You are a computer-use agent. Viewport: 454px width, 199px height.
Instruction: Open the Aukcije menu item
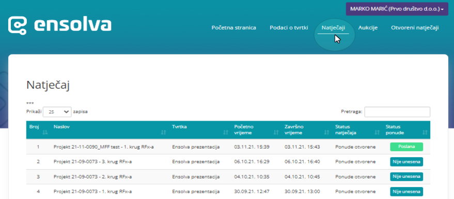(368, 28)
